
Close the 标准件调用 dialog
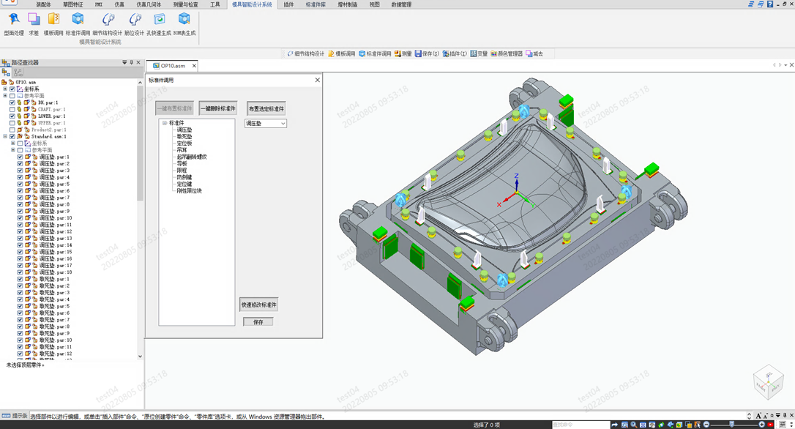[318, 80]
